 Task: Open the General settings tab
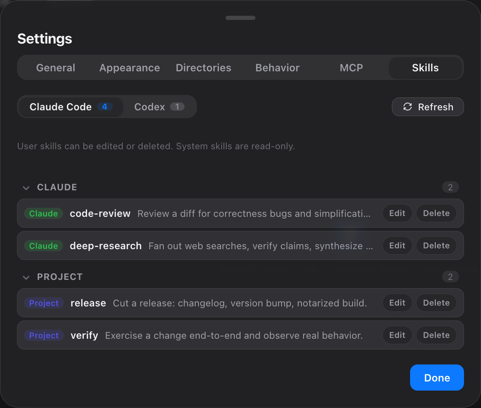(56, 68)
